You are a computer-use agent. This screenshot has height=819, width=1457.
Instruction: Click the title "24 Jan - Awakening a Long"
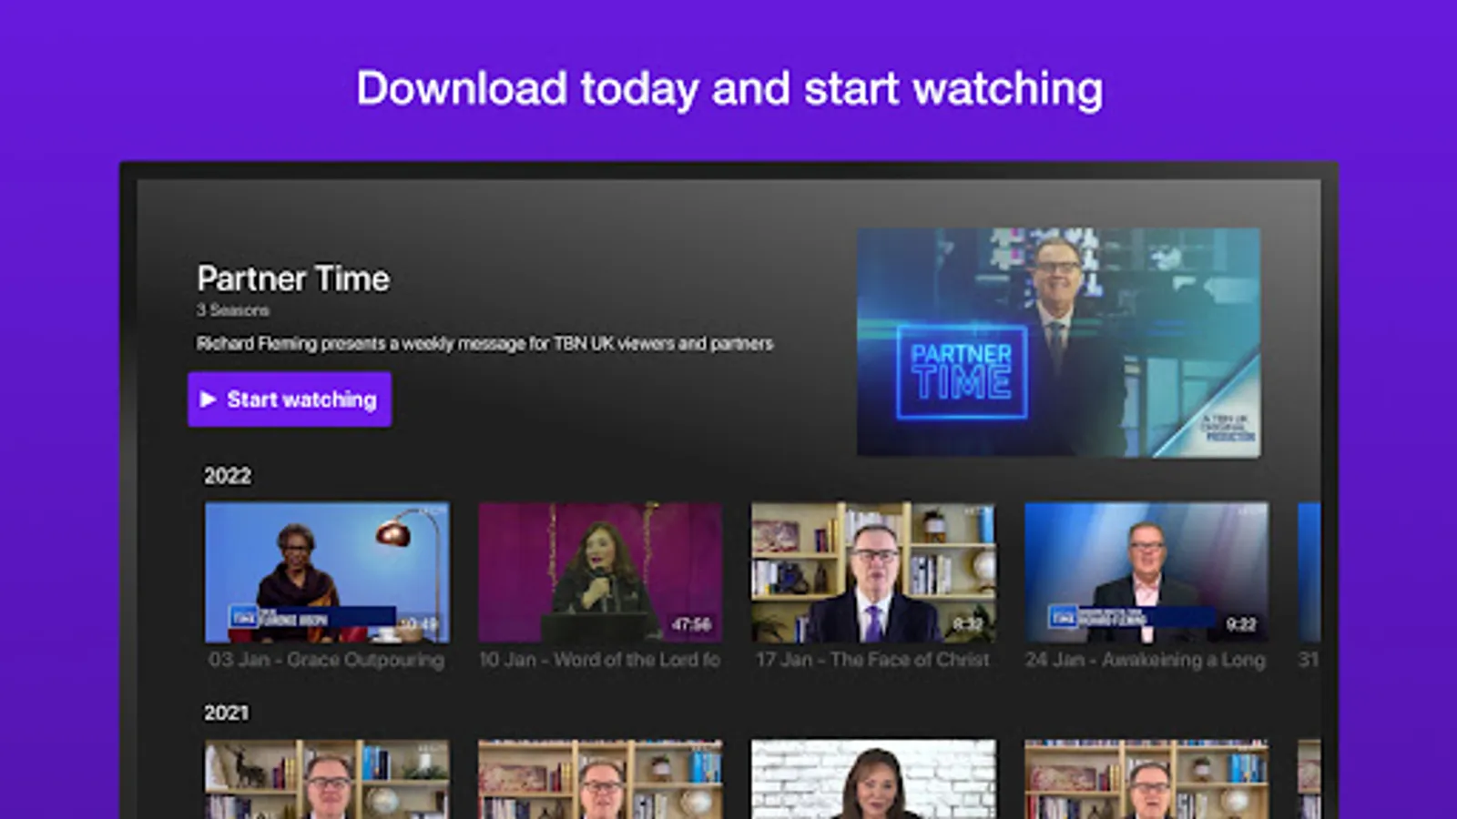point(1146,660)
